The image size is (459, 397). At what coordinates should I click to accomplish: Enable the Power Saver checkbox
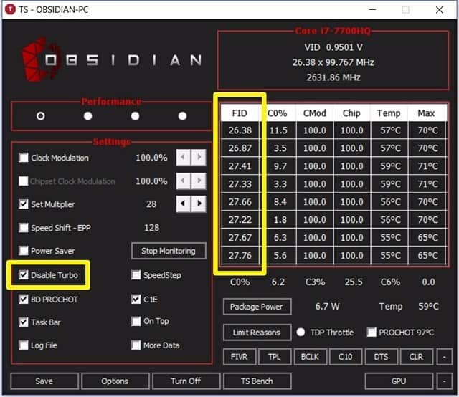(24, 251)
